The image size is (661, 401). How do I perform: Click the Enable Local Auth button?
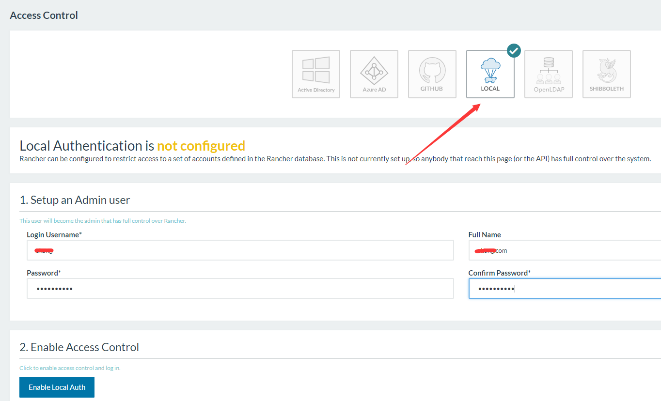pyautogui.click(x=57, y=387)
